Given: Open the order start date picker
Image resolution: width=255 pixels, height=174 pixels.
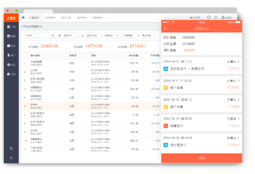Looking at the screenshot, I should (129, 36).
